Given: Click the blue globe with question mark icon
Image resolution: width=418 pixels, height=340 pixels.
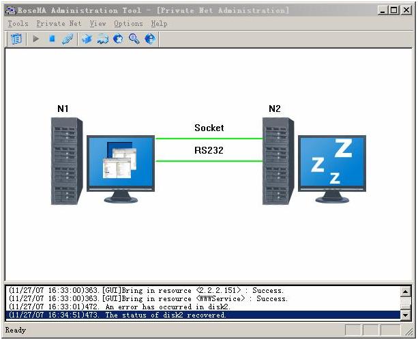Looking at the screenshot, I should [150, 39].
